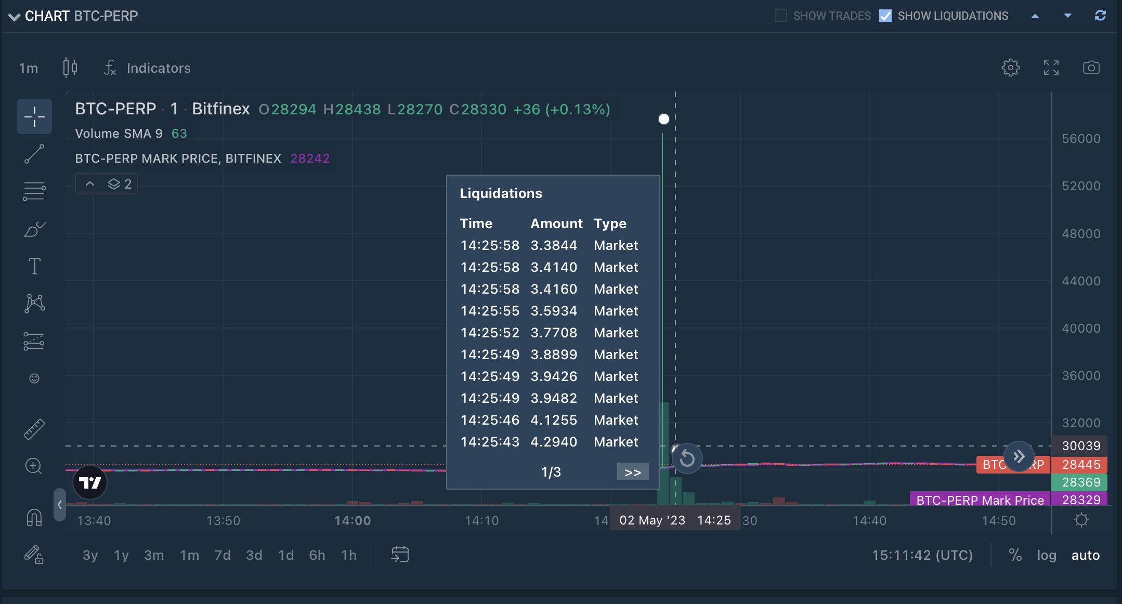The width and height of the screenshot is (1122, 604).
Task: Open chart settings gear
Action: pos(1010,68)
